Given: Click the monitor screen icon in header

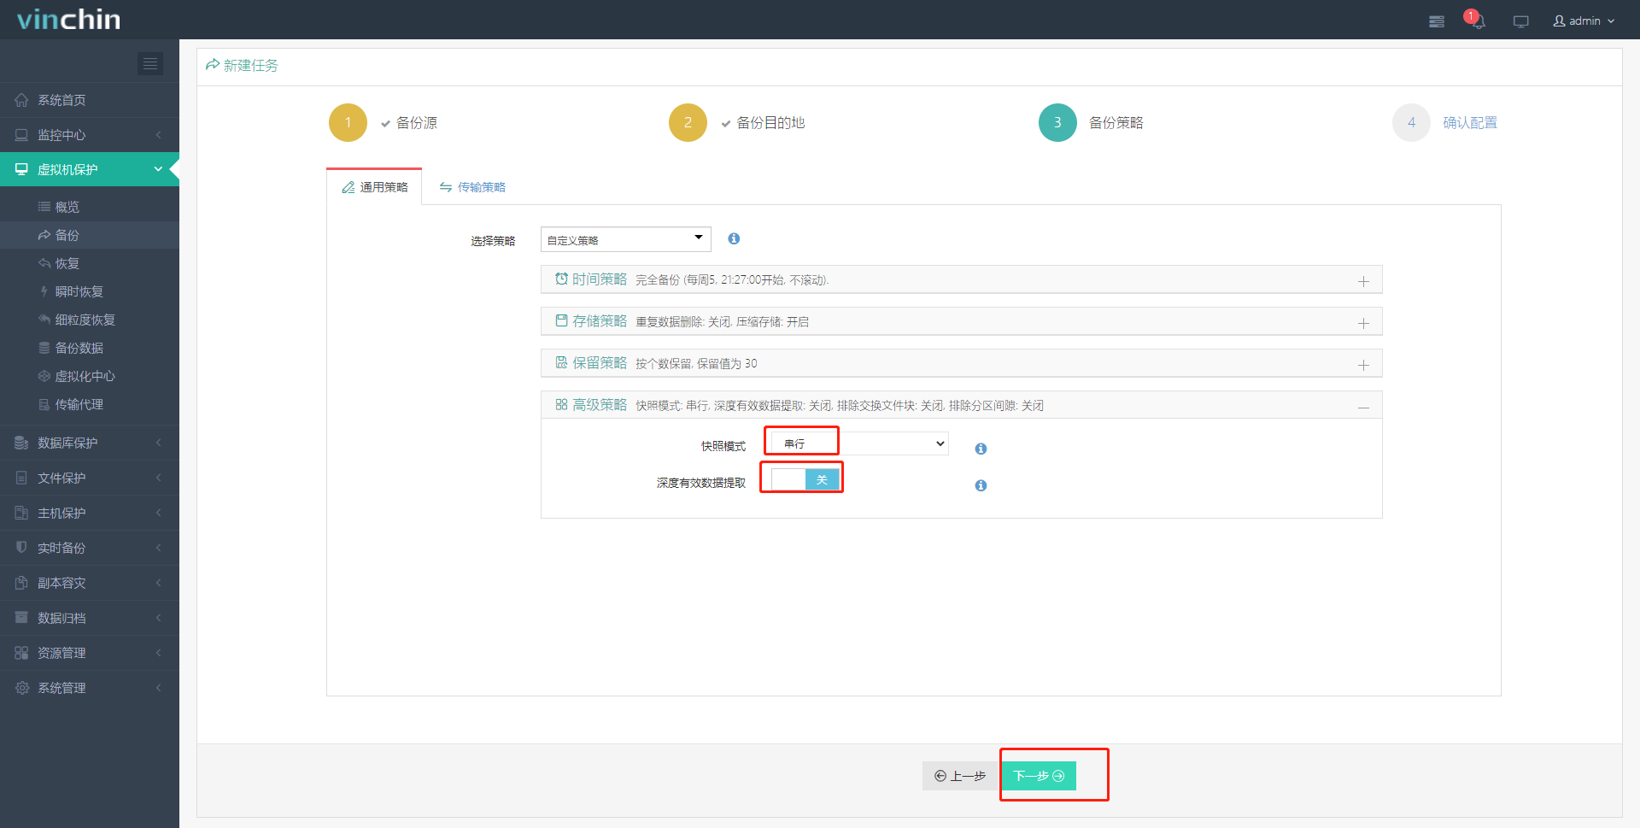Looking at the screenshot, I should [1520, 21].
